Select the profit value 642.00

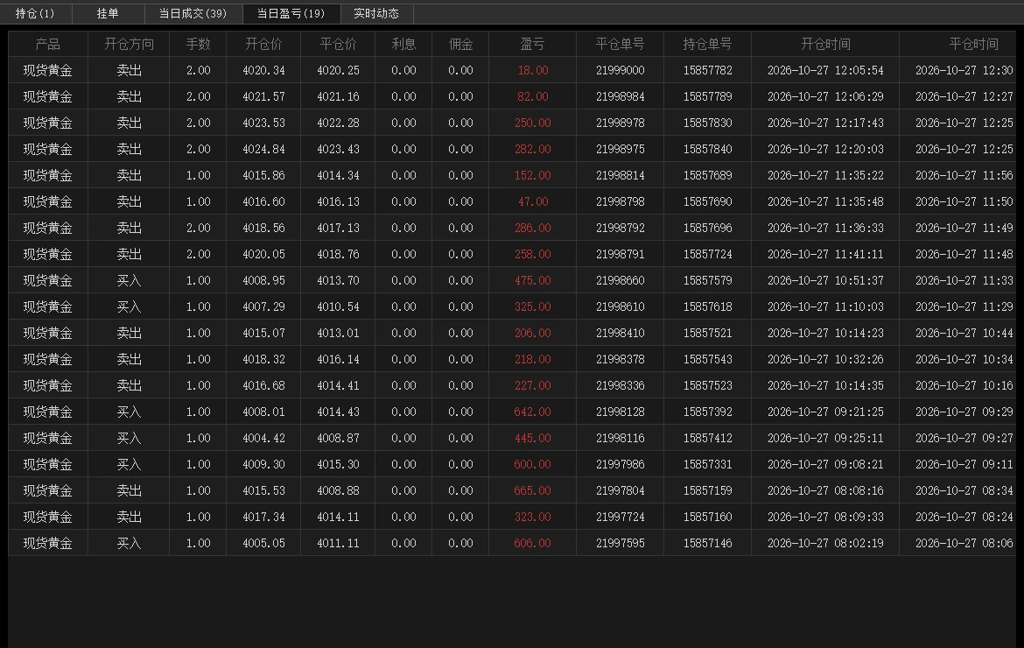[x=533, y=412]
